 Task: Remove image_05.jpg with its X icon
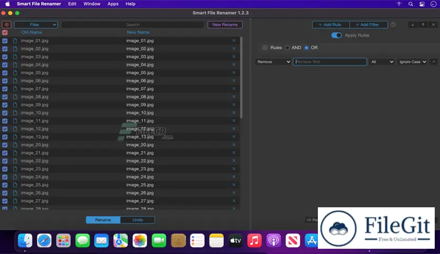coord(234,72)
